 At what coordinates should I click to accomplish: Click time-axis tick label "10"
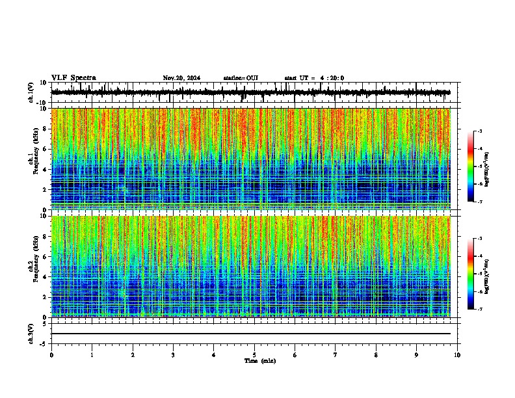tap(457, 355)
